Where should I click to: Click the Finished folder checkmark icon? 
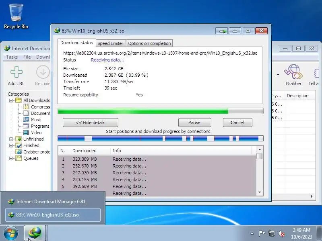coord(19,145)
